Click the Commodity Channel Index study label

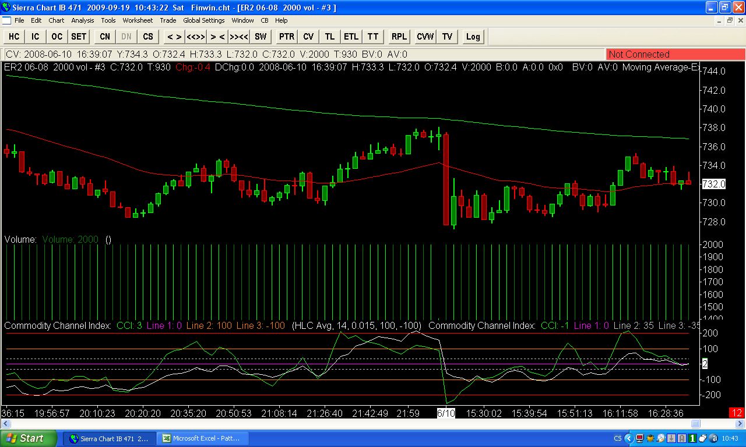coord(58,325)
